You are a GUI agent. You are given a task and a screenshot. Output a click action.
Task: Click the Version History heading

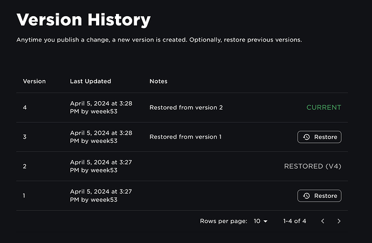(84, 20)
